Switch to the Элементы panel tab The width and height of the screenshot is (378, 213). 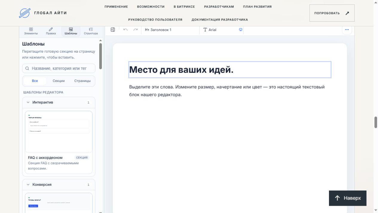(31, 31)
